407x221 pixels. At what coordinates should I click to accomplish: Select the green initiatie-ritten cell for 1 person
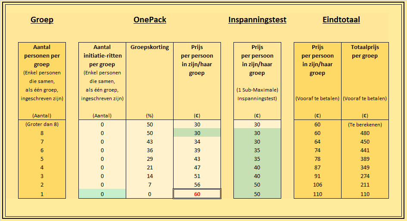pos(102,194)
